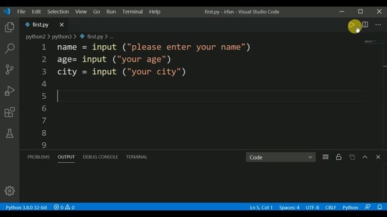Place cursor on line 2 age input code
This screenshot has width=387, height=217.
point(114,59)
